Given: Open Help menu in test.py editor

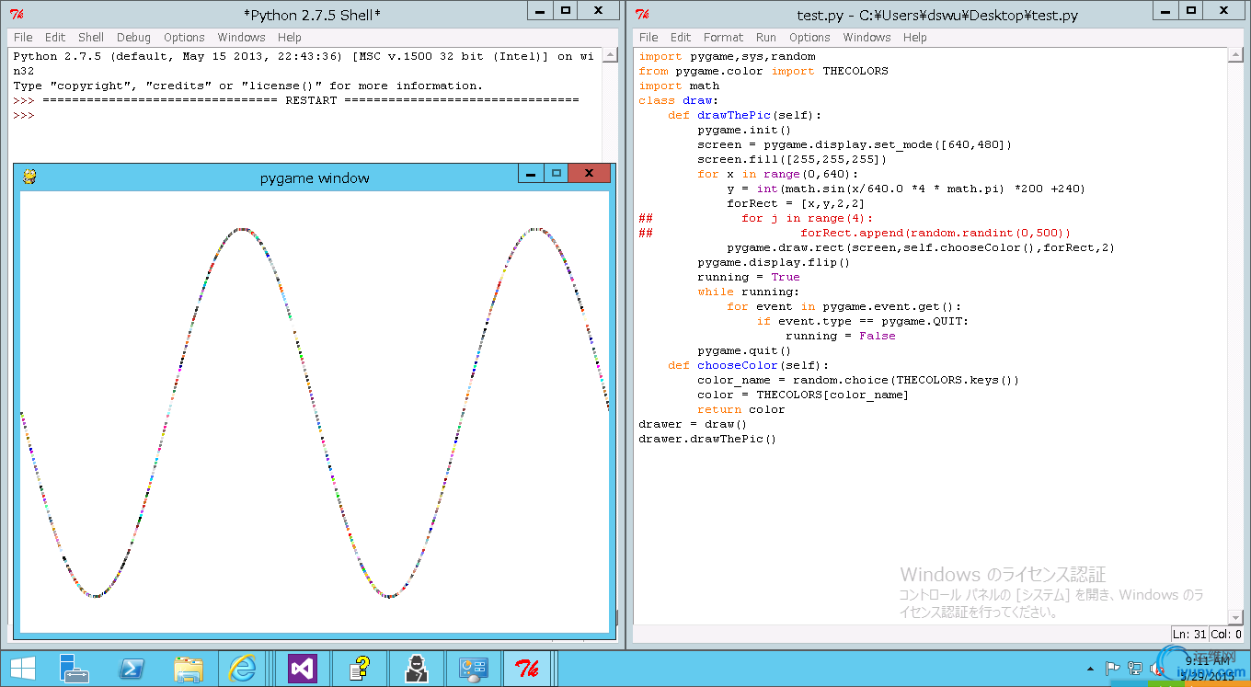Looking at the screenshot, I should [x=914, y=38].
